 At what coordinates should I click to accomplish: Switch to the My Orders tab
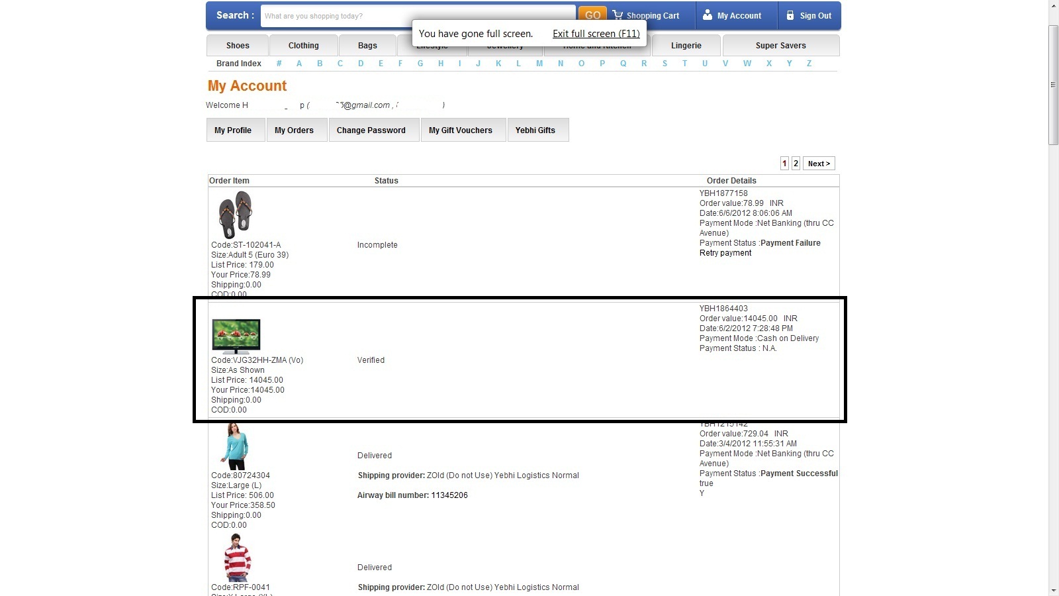(x=294, y=130)
